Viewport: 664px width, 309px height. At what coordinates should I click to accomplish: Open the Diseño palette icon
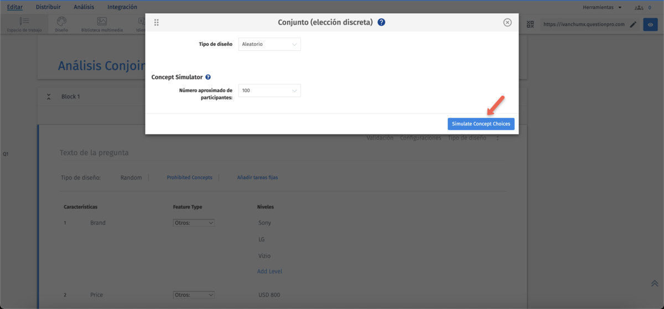coord(61,24)
